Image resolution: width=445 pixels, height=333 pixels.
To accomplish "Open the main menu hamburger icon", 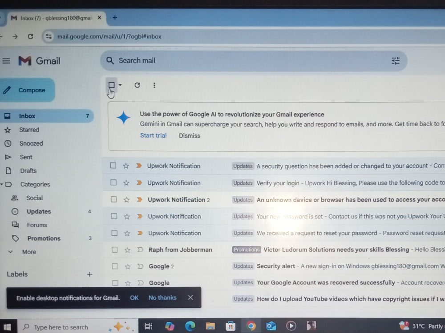I will pyautogui.click(x=6, y=61).
